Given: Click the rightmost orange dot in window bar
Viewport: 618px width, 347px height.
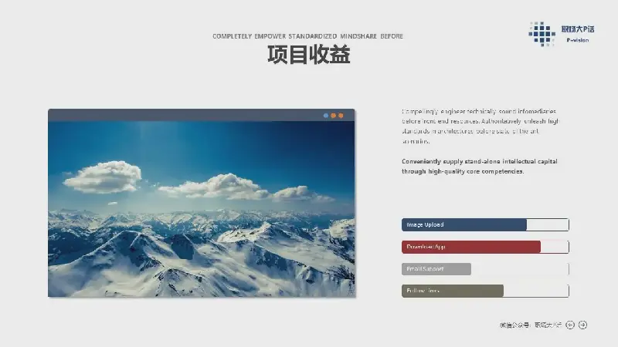Looking at the screenshot, I should (x=341, y=116).
